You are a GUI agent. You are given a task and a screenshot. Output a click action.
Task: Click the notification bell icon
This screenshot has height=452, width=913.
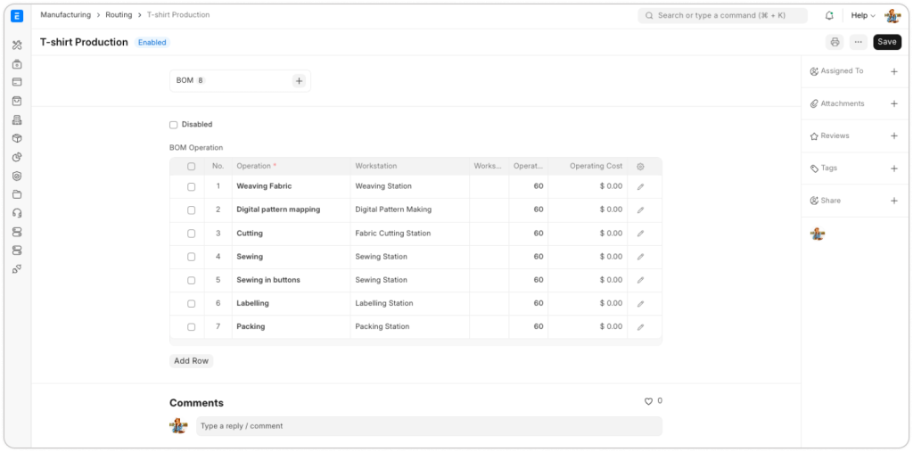(x=829, y=15)
